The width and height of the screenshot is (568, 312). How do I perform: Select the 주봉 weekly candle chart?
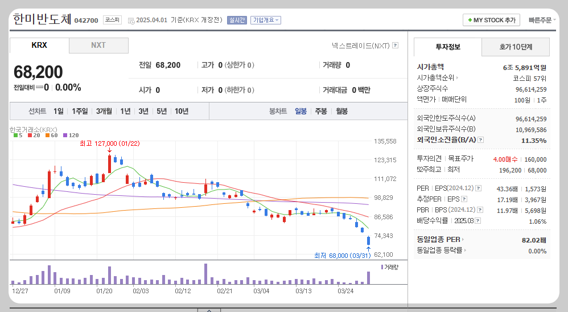(x=321, y=111)
